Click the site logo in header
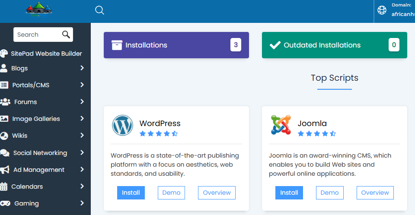 tap(39, 10)
